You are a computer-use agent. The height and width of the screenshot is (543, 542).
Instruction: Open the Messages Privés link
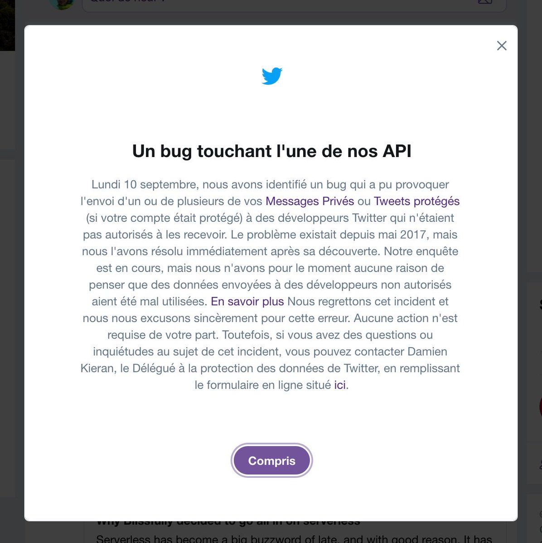[310, 201]
